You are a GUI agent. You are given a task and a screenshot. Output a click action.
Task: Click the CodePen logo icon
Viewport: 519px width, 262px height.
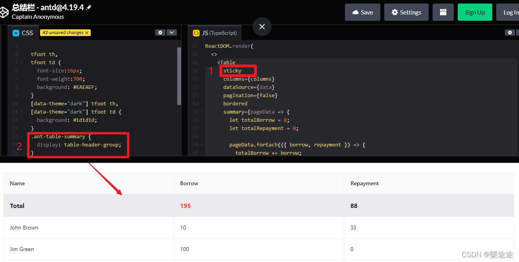click(x=4, y=12)
